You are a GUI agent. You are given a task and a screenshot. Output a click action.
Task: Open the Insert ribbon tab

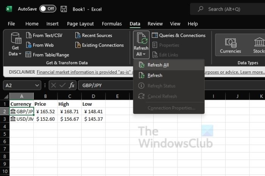(x=52, y=24)
